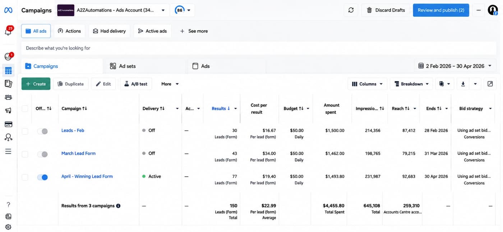Select the Had delivery filter
This screenshot has width=503, height=232.
pyautogui.click(x=109, y=31)
